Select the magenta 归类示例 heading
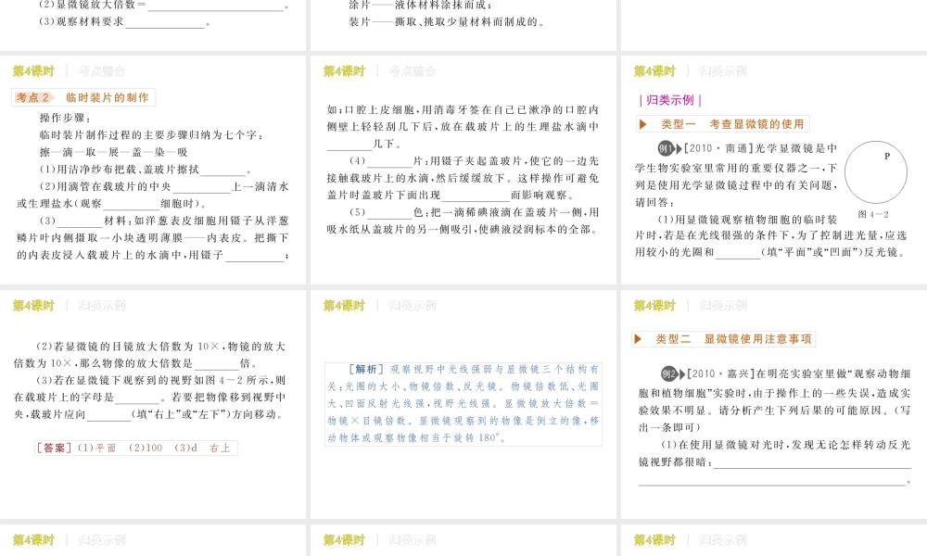 click(x=670, y=100)
